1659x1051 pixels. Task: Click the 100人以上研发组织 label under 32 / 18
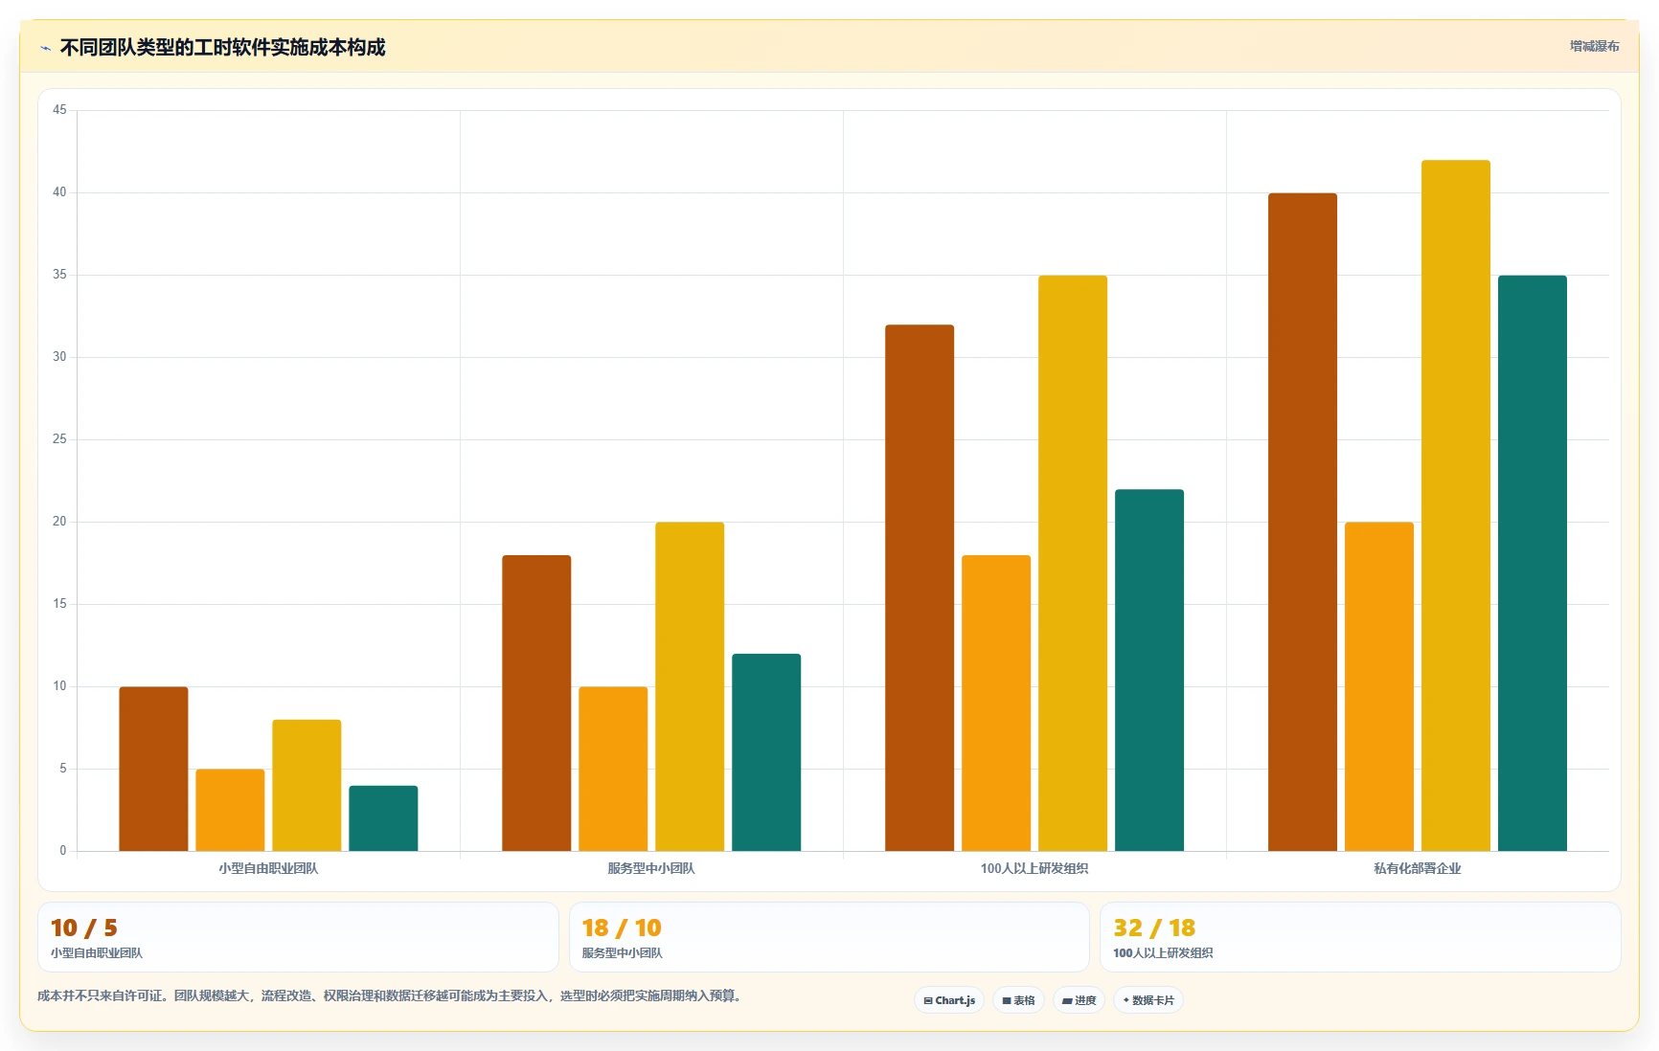[x=1163, y=953]
